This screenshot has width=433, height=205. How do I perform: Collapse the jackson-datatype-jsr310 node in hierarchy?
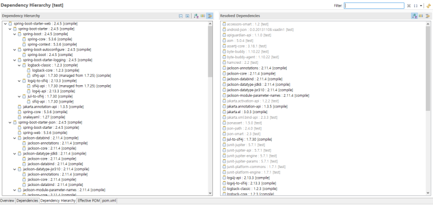click(15, 169)
